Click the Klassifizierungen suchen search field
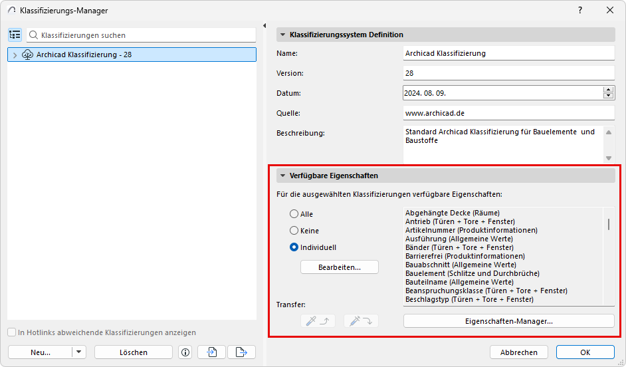 [x=141, y=35]
